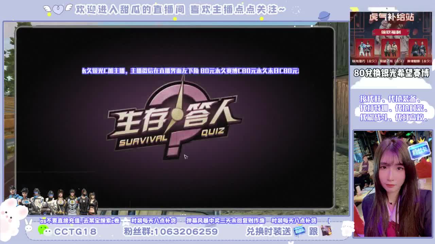435x244 pixels.
Task: Click the fan group number 粉丝群:1063206259
Action: [x=170, y=231]
